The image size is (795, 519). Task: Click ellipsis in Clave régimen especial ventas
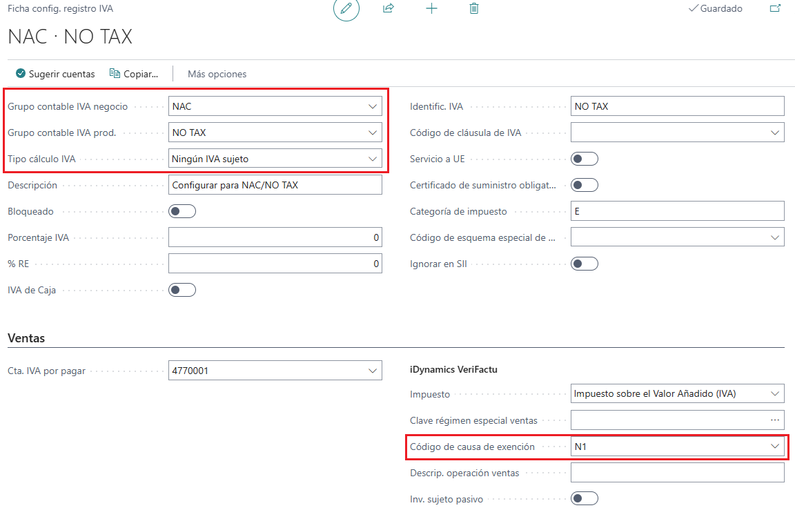pyautogui.click(x=775, y=420)
